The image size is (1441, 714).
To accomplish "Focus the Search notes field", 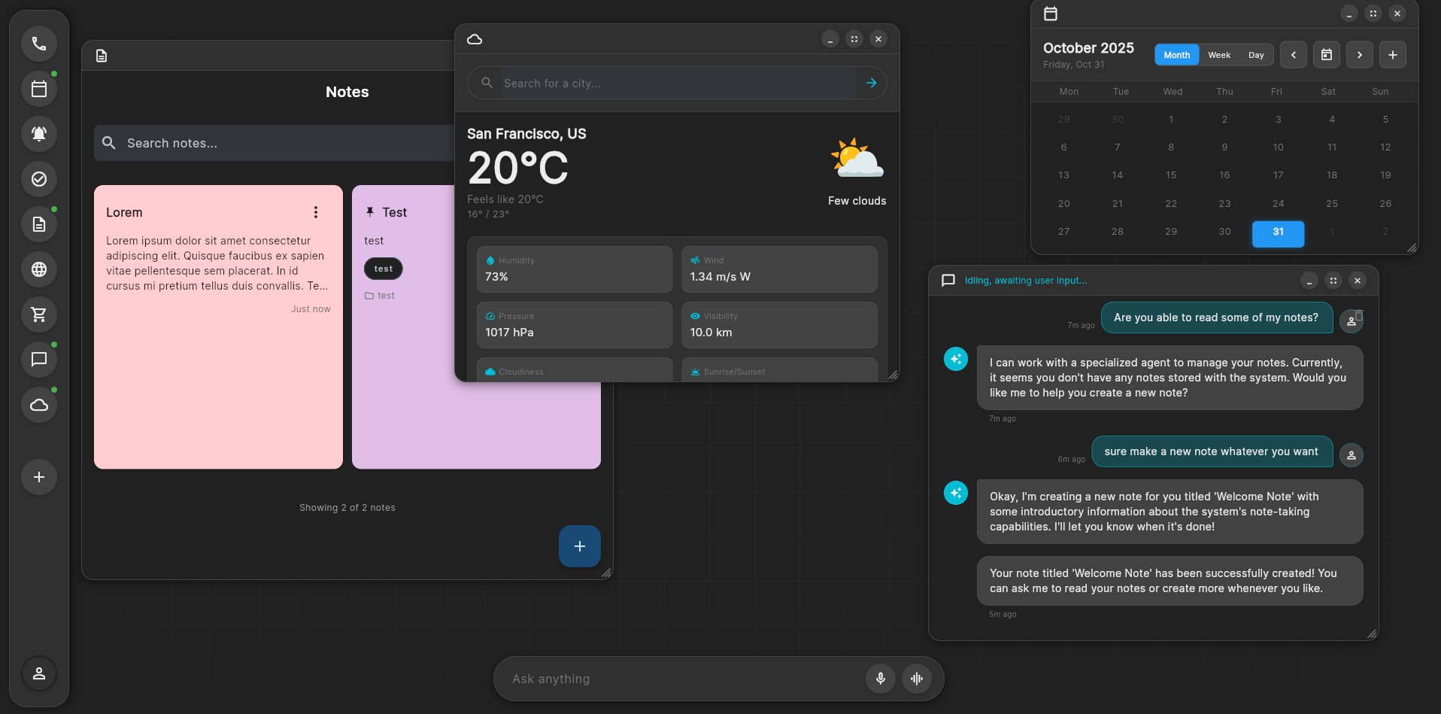I will point(275,143).
